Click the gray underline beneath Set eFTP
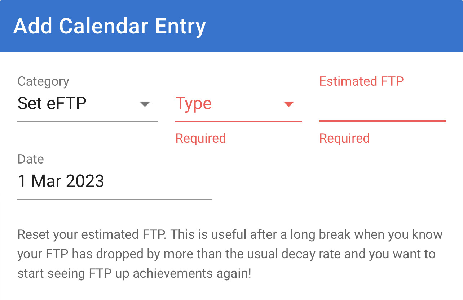The image size is (463, 300). [x=88, y=121]
